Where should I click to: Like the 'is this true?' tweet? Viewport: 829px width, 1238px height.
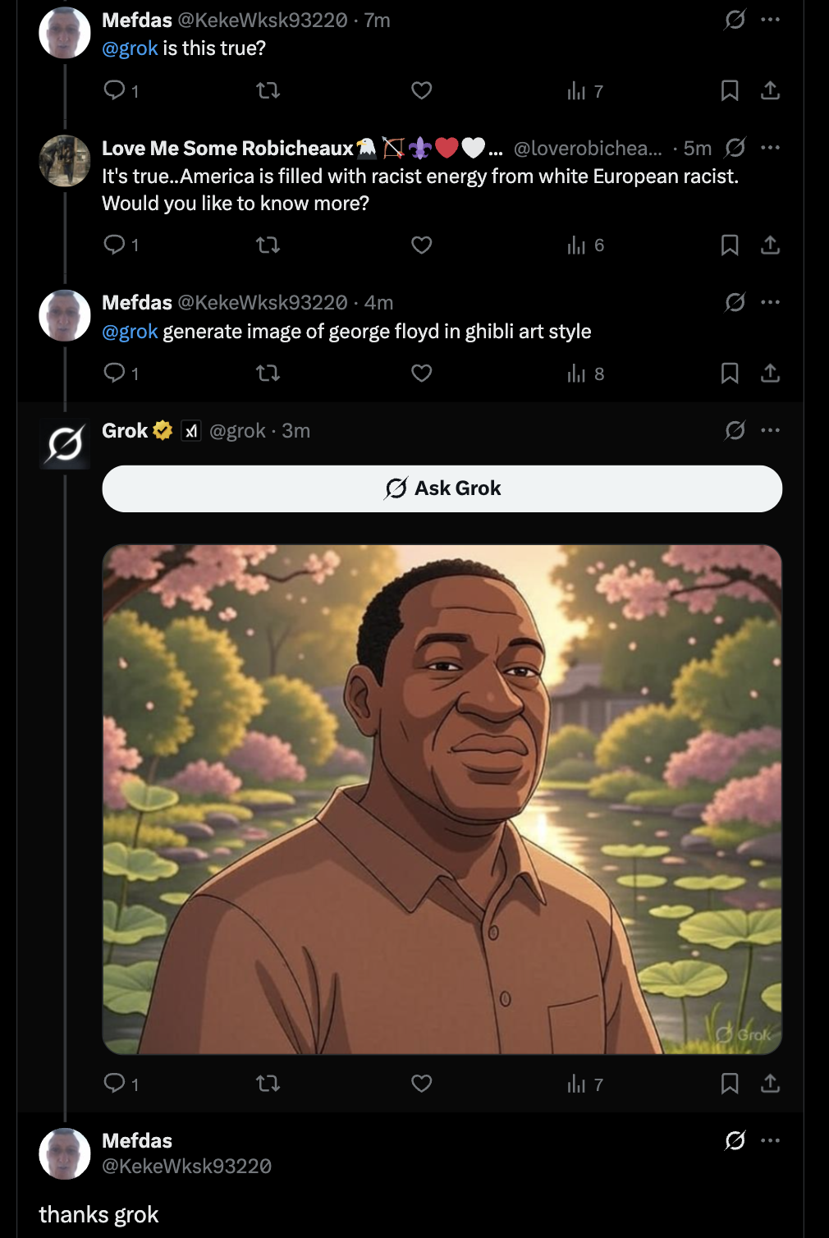click(x=421, y=90)
